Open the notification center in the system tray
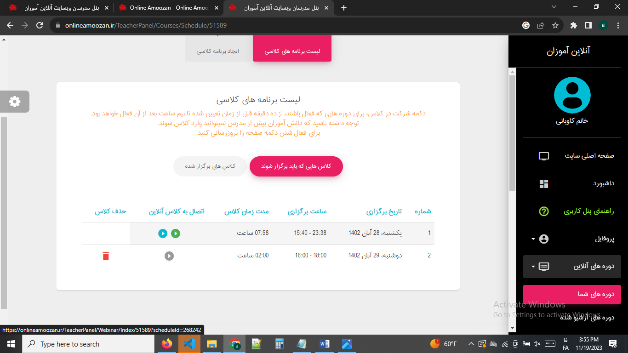Image resolution: width=628 pixels, height=353 pixels. pyautogui.click(x=612, y=344)
